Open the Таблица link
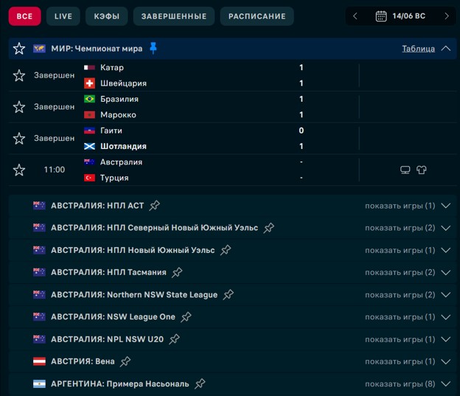 [x=418, y=49]
